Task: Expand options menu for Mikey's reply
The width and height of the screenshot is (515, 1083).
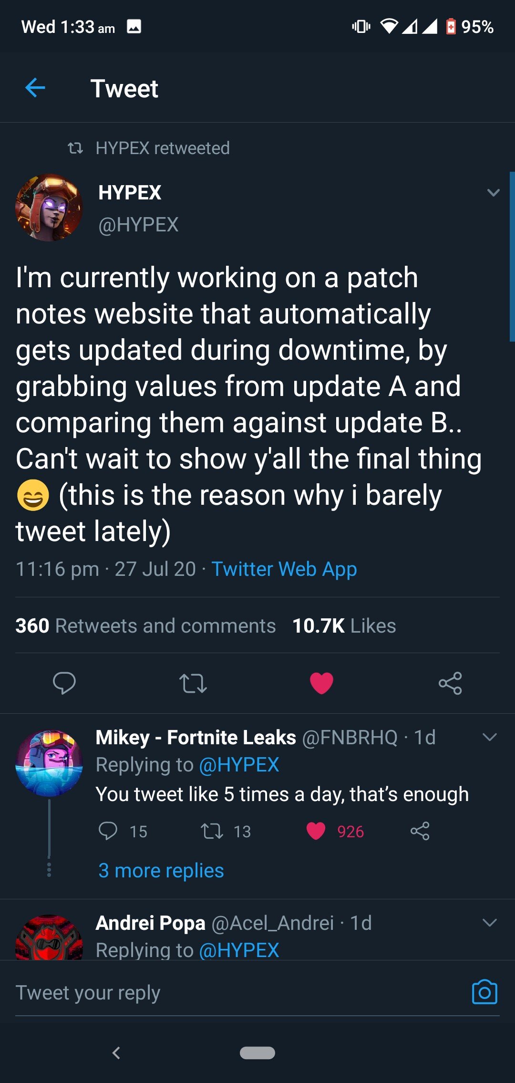Action: point(490,737)
